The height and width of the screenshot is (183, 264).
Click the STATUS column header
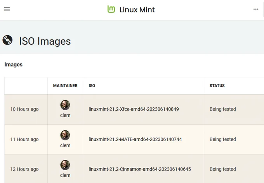pyautogui.click(x=217, y=86)
